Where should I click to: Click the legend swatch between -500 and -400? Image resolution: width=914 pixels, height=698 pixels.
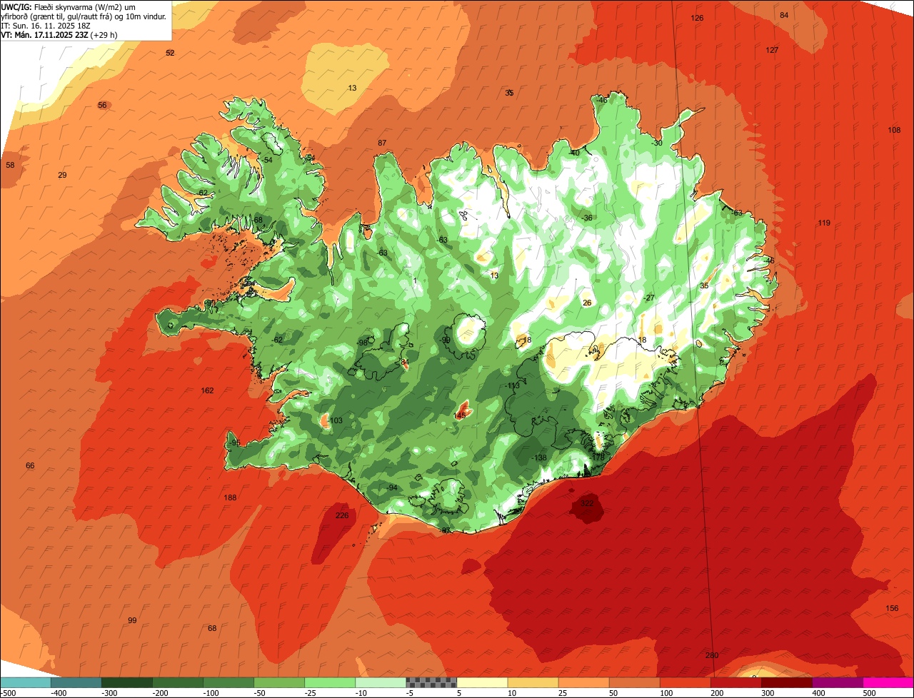click(x=25, y=682)
